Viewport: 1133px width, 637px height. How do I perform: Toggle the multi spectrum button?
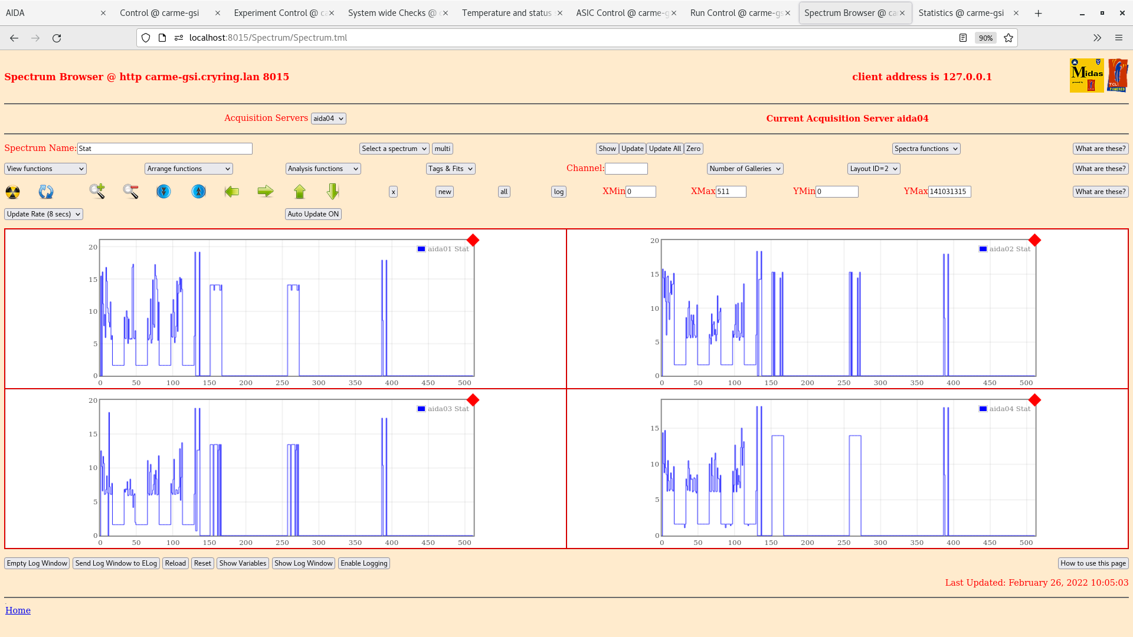pos(443,149)
